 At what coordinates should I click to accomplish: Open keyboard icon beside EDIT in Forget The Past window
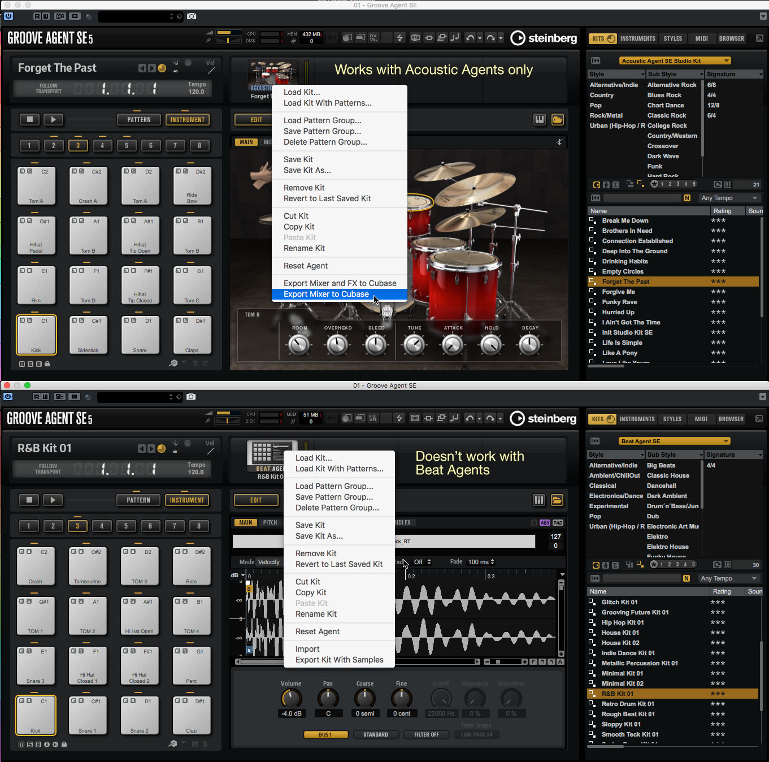click(x=540, y=119)
